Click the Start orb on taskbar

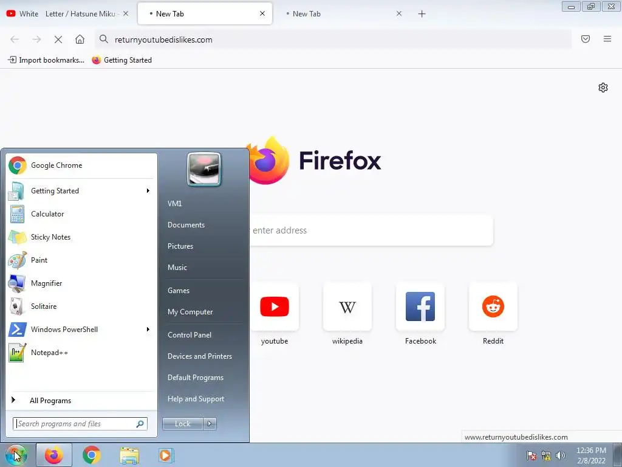coord(16,455)
